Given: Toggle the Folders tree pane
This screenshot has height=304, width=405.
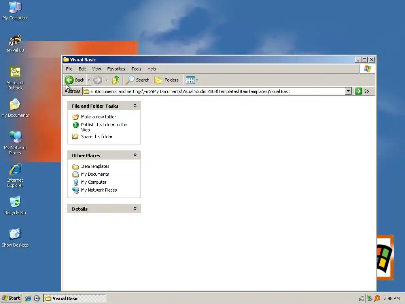Looking at the screenshot, I should (x=167, y=80).
